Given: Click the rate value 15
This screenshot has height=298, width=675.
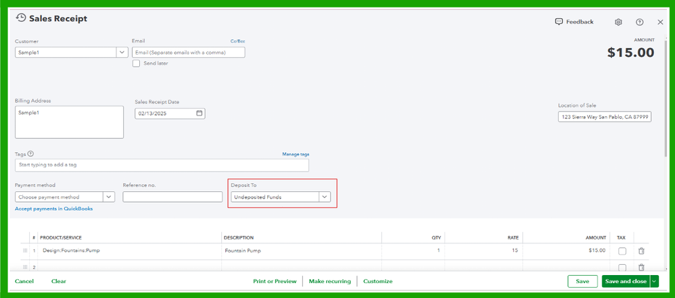Looking at the screenshot, I should (x=515, y=250).
